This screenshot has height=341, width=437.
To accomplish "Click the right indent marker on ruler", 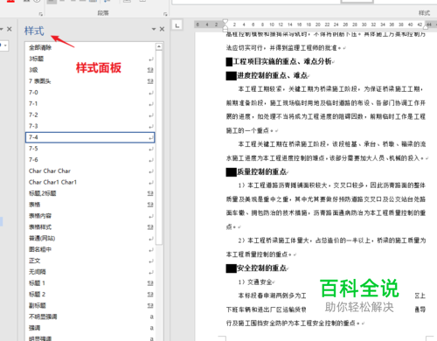I will [x=426, y=27].
